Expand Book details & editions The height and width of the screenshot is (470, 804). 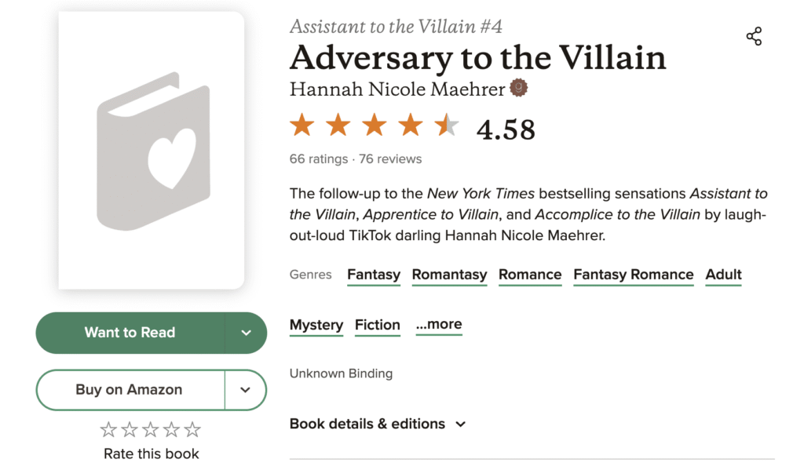[378, 424]
